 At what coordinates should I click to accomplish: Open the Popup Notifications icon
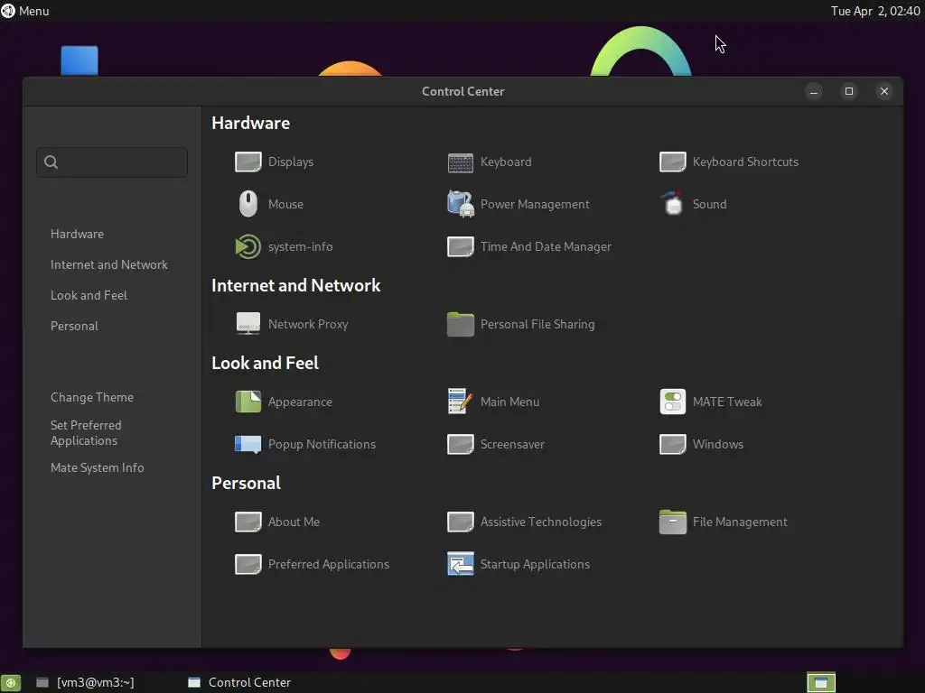tap(248, 444)
